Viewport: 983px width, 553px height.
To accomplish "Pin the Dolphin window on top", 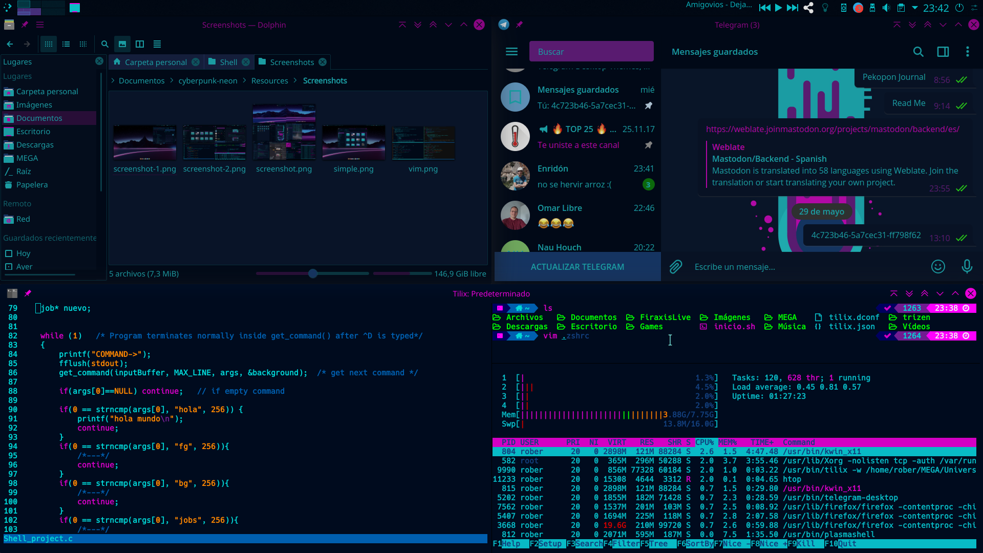I will pyautogui.click(x=25, y=25).
